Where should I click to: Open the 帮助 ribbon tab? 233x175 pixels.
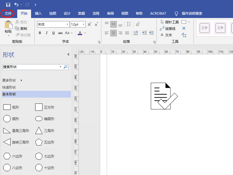click(139, 14)
